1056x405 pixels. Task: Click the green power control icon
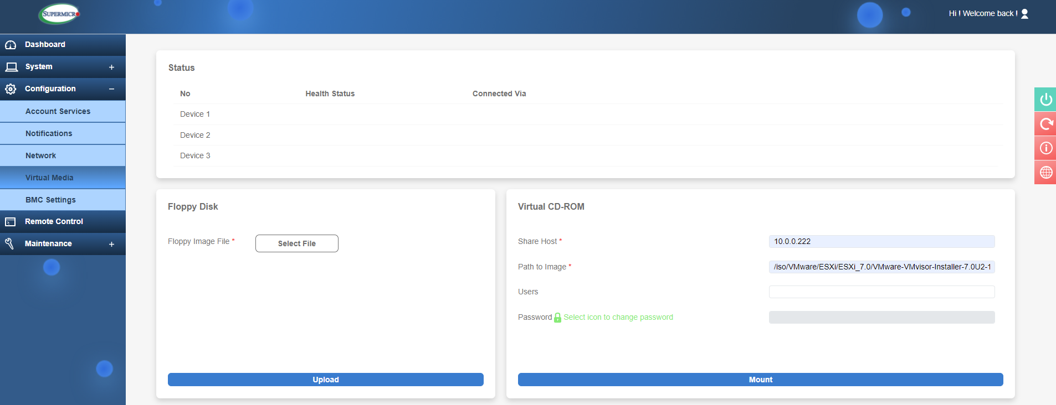point(1045,100)
